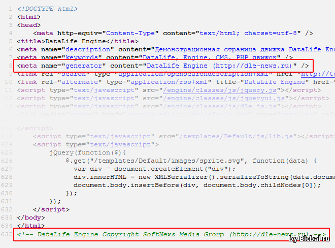Click the SoftNews Media Group copyright comment
Viewport: 335px width, 248px height.
(x=172, y=234)
